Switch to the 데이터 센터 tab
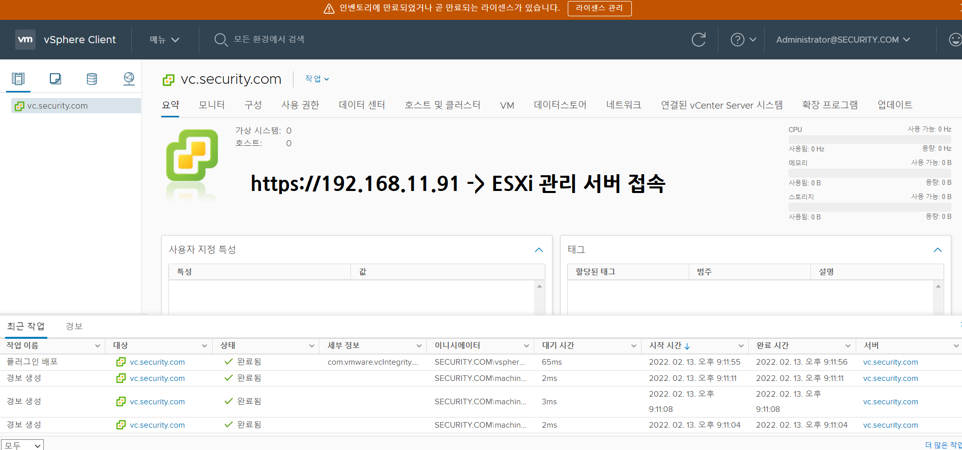Image resolution: width=962 pixels, height=450 pixels. tap(362, 105)
